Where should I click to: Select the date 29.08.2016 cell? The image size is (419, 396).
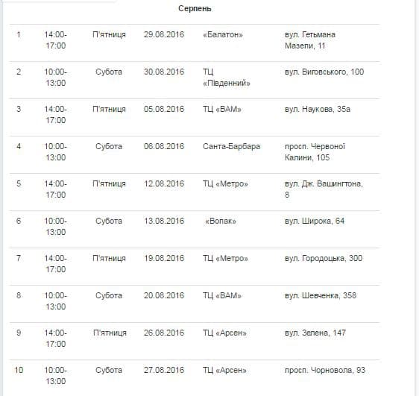[x=164, y=34]
